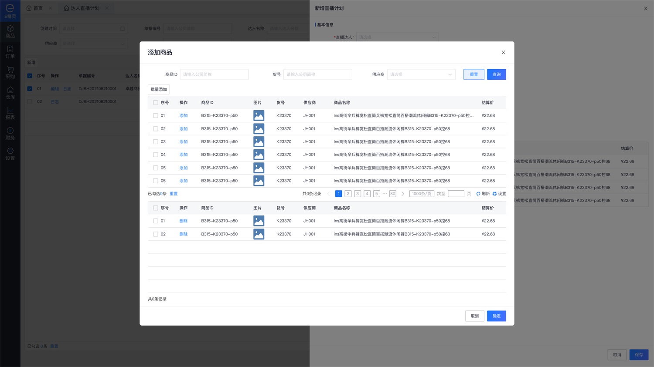Select the 达人直播计划 tab
Viewport: 654px width, 367px height.
click(x=85, y=8)
